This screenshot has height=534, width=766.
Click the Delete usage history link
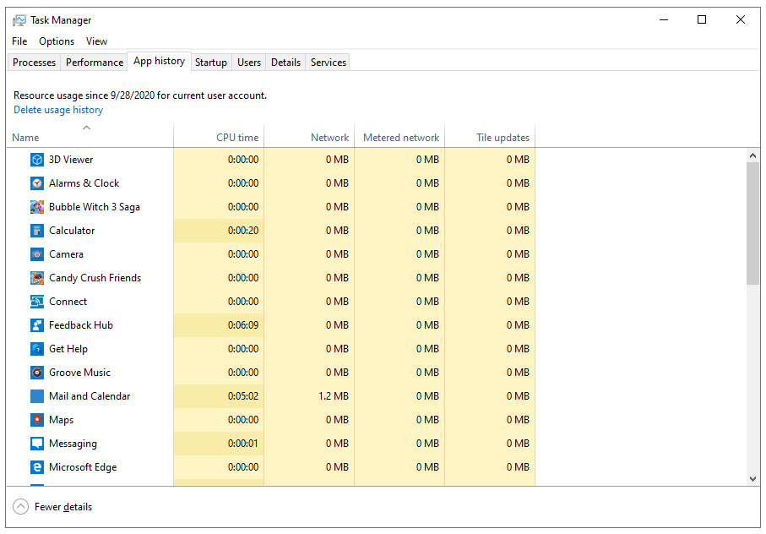(58, 110)
